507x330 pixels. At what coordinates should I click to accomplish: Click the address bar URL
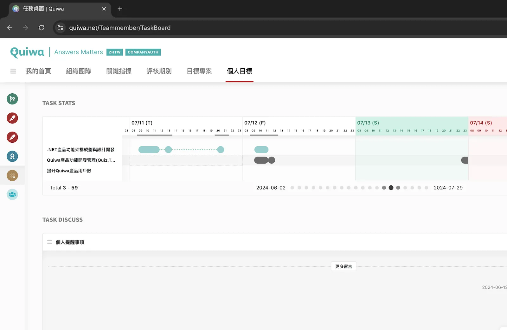coord(120,28)
